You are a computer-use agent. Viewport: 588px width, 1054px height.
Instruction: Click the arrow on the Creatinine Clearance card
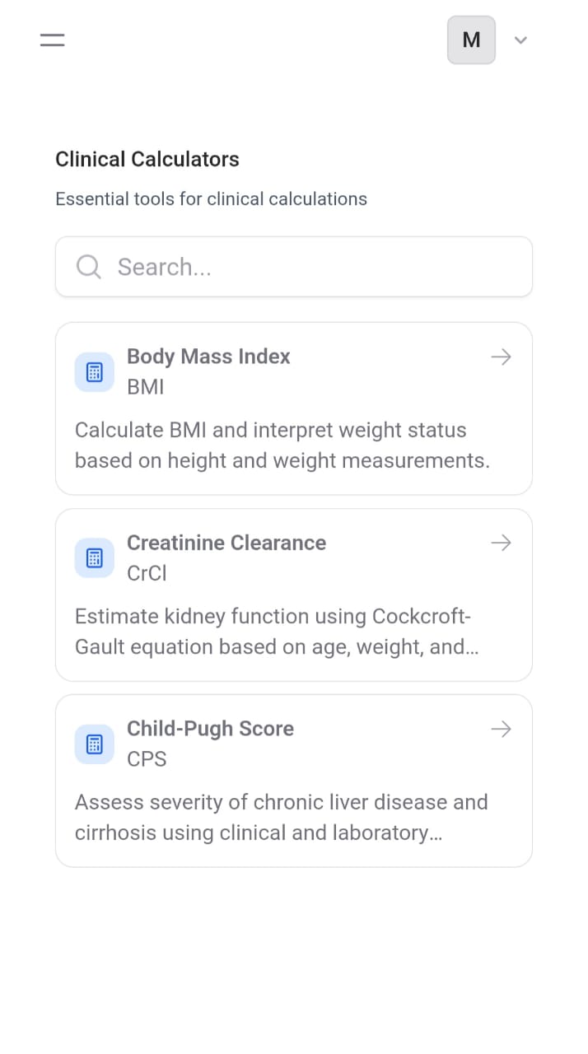tap(501, 543)
